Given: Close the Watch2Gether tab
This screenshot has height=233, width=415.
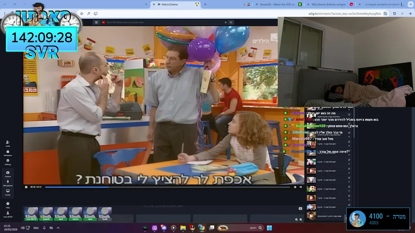Looking at the screenshot, I should [154, 4].
